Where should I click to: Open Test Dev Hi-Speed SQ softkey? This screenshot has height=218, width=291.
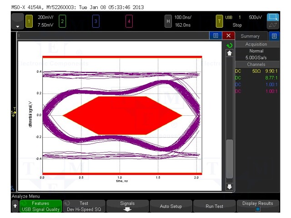(x=84, y=206)
